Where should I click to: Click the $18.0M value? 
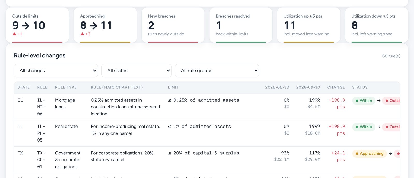[313, 133]
